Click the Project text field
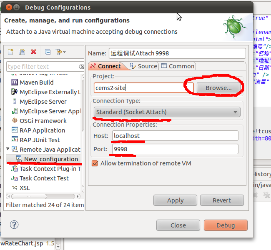271x250 pixels. (143, 88)
